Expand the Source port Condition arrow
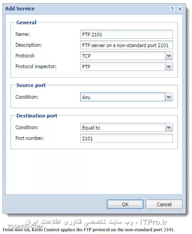Image resolution: width=192 pixels, height=234 pixels. (x=169, y=97)
